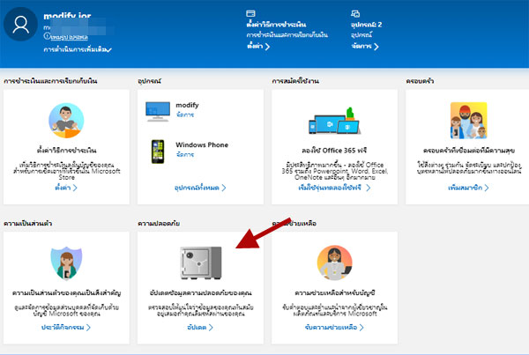Click จัดการ under the modify device
Image resolution: width=529 pixels, height=355 pixels.
coord(185,115)
